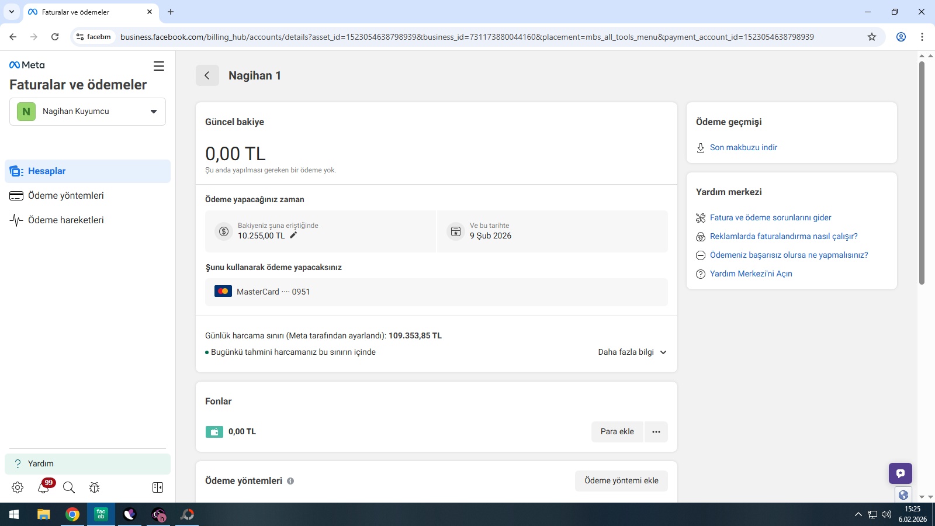The image size is (935, 526).
Task: Click the MasterCard logo icon
Action: (223, 291)
